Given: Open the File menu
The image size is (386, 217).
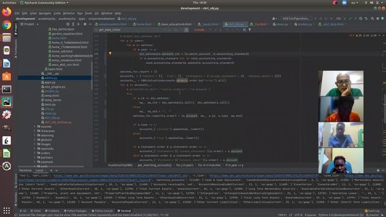Looking at the screenshot, I should [17, 13].
